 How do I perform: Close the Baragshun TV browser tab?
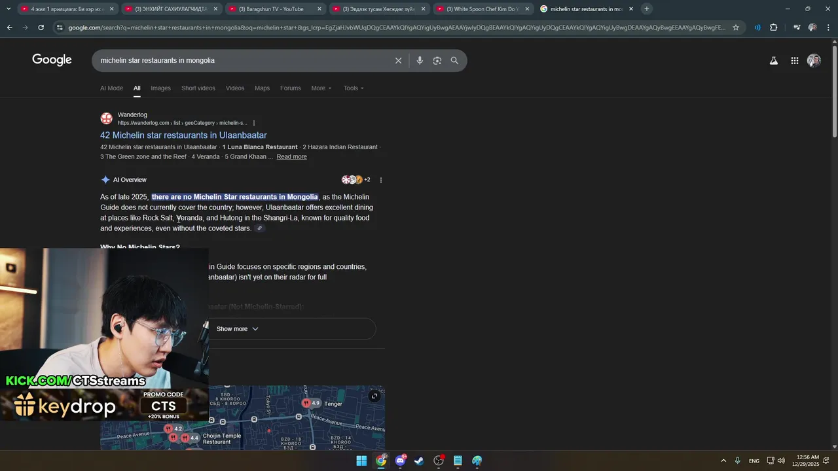point(319,9)
